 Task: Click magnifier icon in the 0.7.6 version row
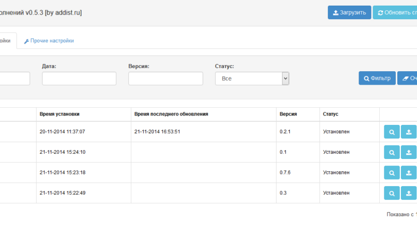[x=392, y=173]
